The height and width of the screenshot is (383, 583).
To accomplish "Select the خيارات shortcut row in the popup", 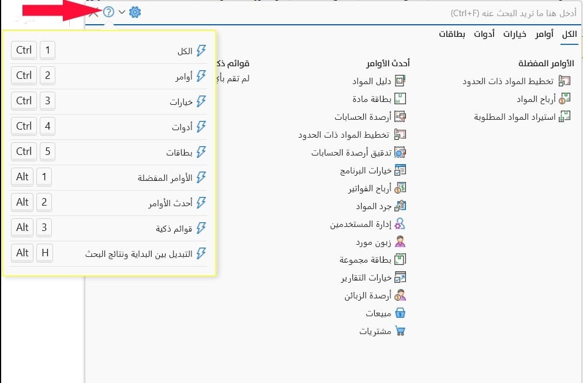I will 108,101.
